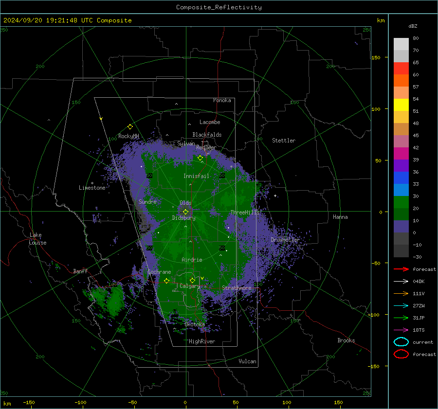Choose the magenta 18TS arrow in legend
Image resolution: width=438 pixels, height=409 pixels.
tap(401, 330)
